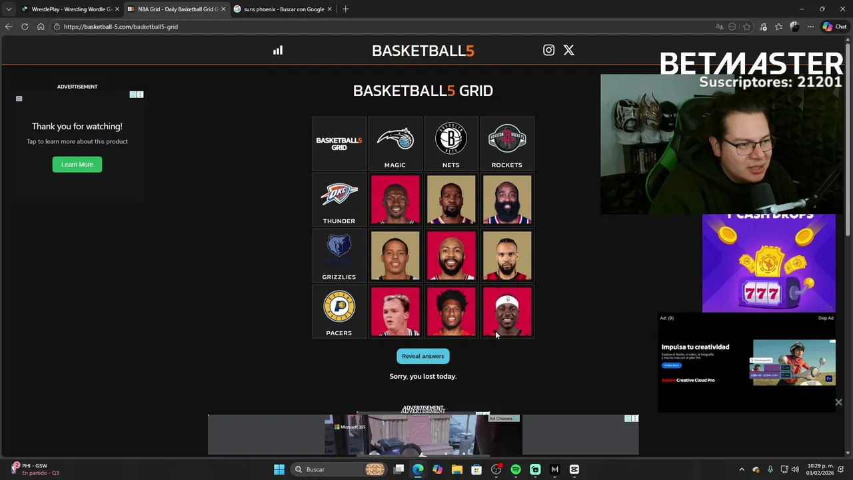Open the browser profile avatar
Image resolution: width=853 pixels, height=480 pixels.
point(794,27)
